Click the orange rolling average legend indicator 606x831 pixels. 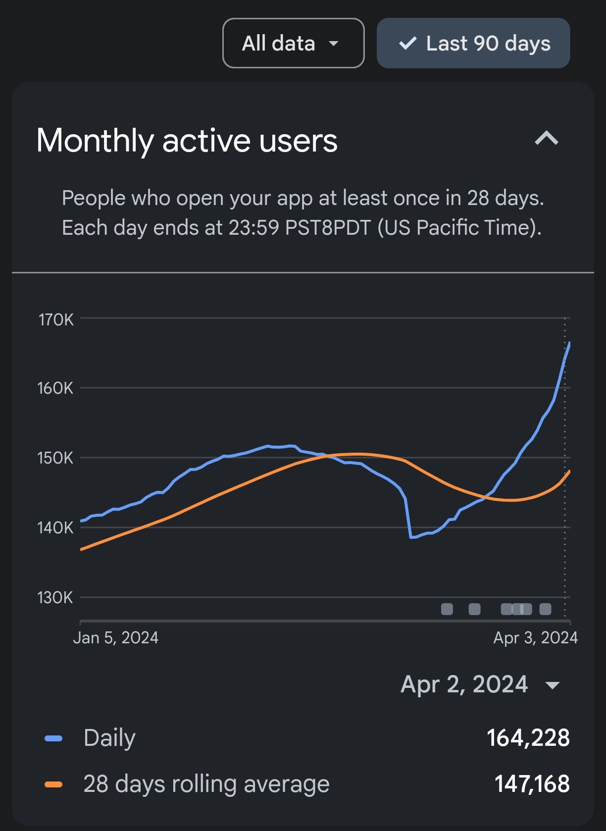click(53, 784)
